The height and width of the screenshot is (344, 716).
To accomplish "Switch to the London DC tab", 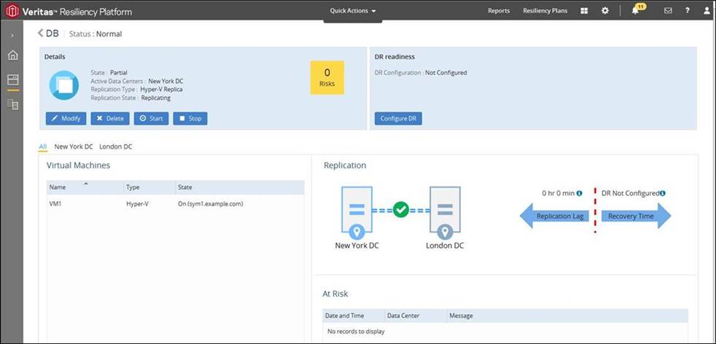I will [x=117, y=146].
